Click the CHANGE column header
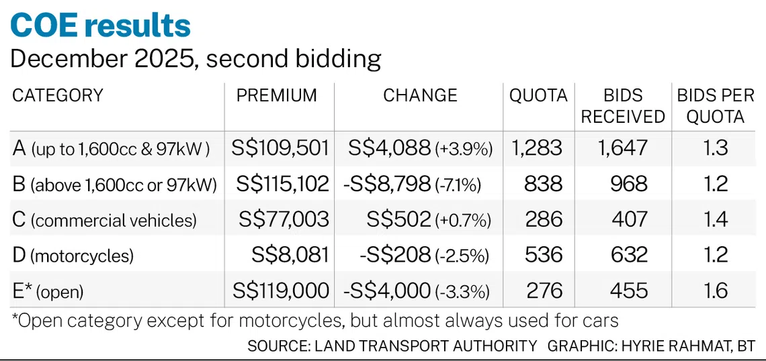 click(420, 96)
